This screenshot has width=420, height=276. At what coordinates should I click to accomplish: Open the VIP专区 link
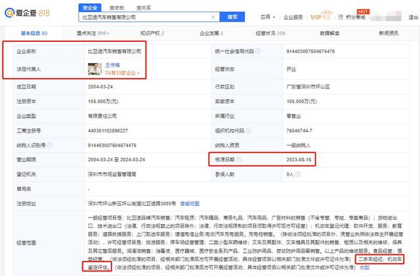(x=321, y=17)
